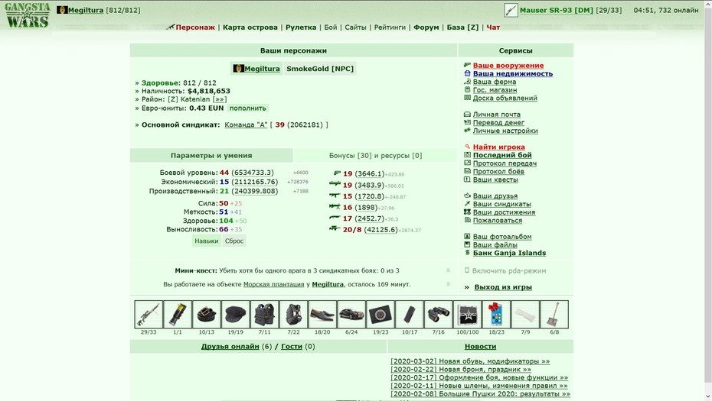The image size is (712, 401).
Task: Select shoes inventory item 18/20
Action: [x=322, y=314]
